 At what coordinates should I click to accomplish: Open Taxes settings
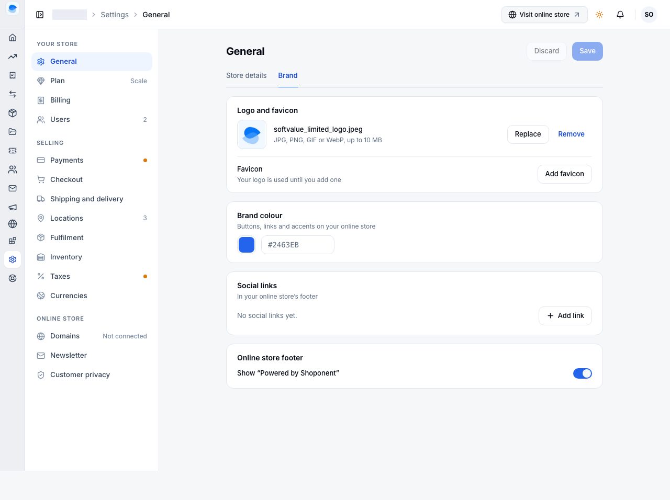[x=92, y=276]
